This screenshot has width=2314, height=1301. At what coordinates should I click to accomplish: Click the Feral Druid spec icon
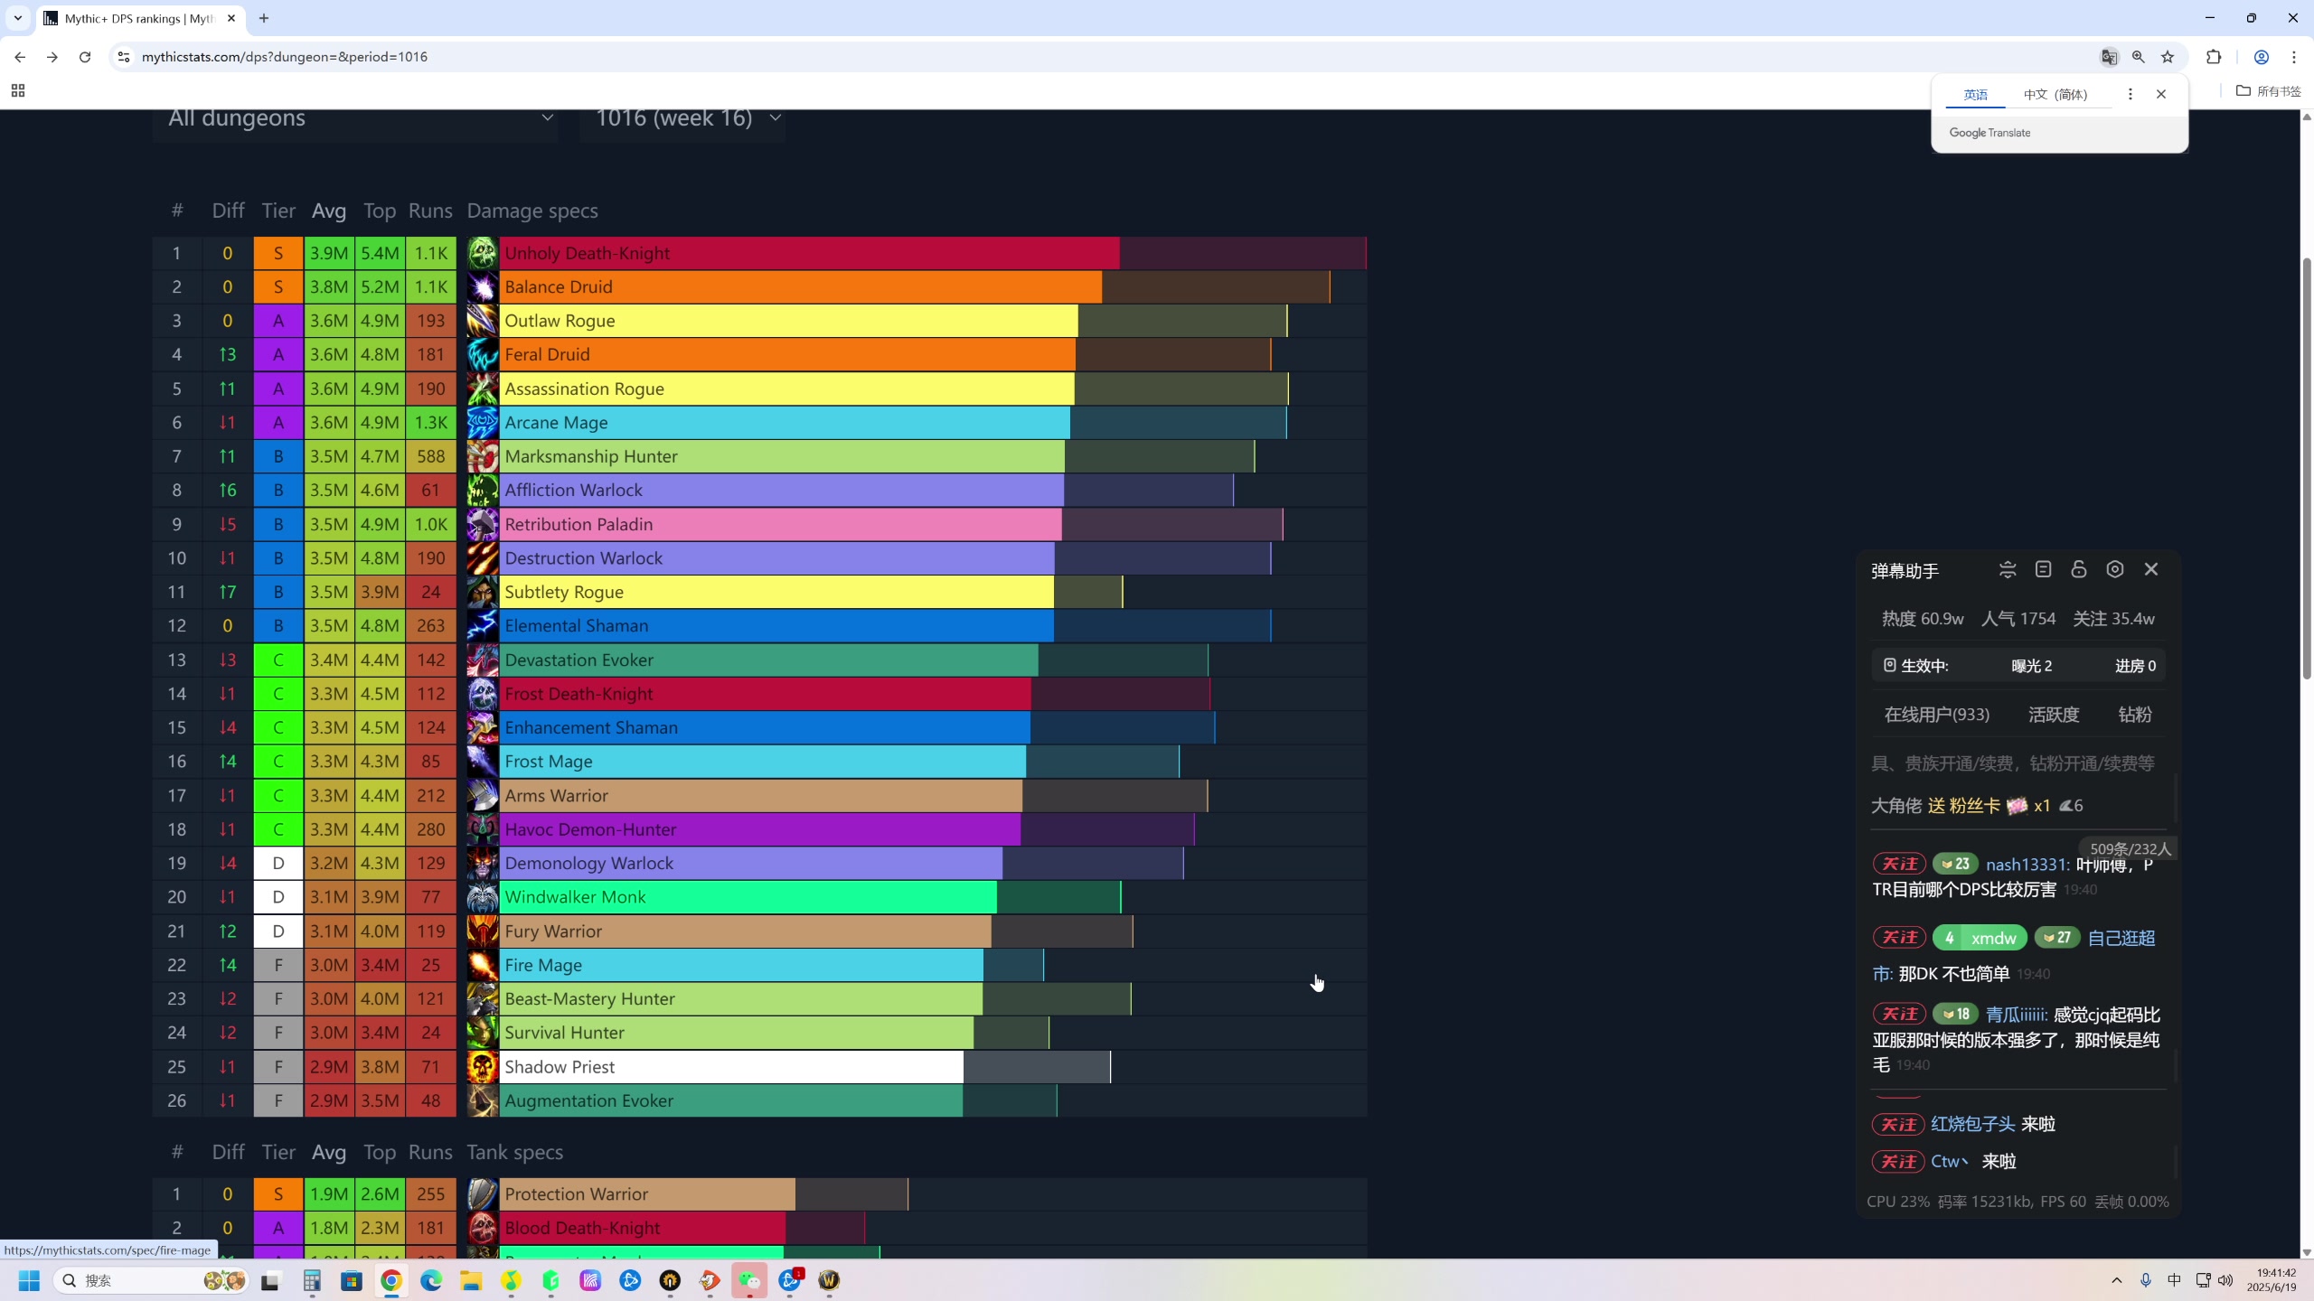click(x=483, y=355)
